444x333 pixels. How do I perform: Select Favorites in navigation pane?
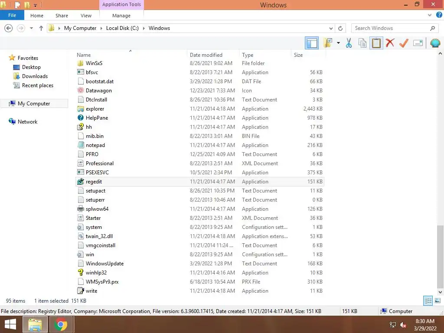28,58
